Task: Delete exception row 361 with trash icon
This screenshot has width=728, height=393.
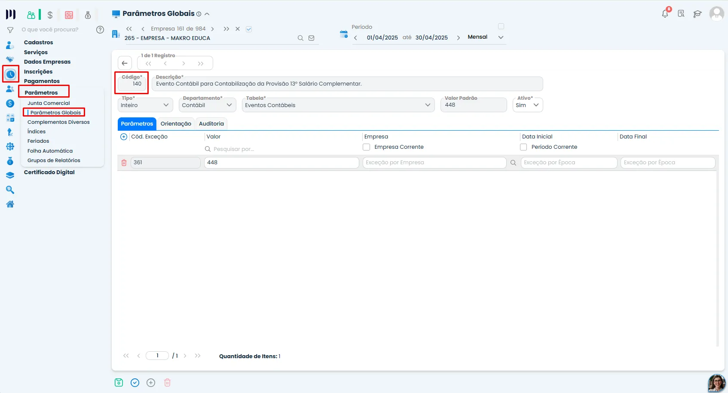Action: pyautogui.click(x=124, y=163)
